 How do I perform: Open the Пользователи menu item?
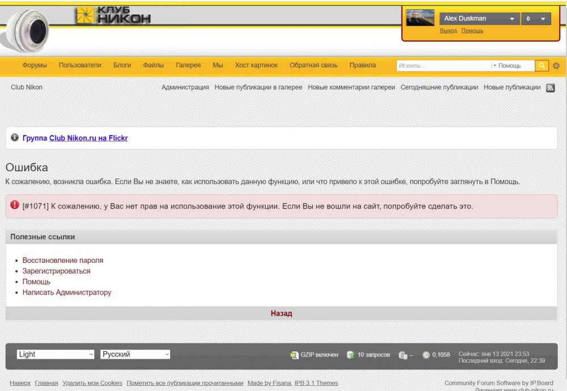(x=80, y=65)
